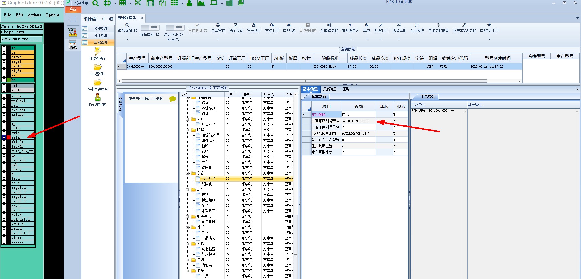581x279 pixels.
Task: Open the 新流程指示 lightning icon
Action: coord(97,51)
